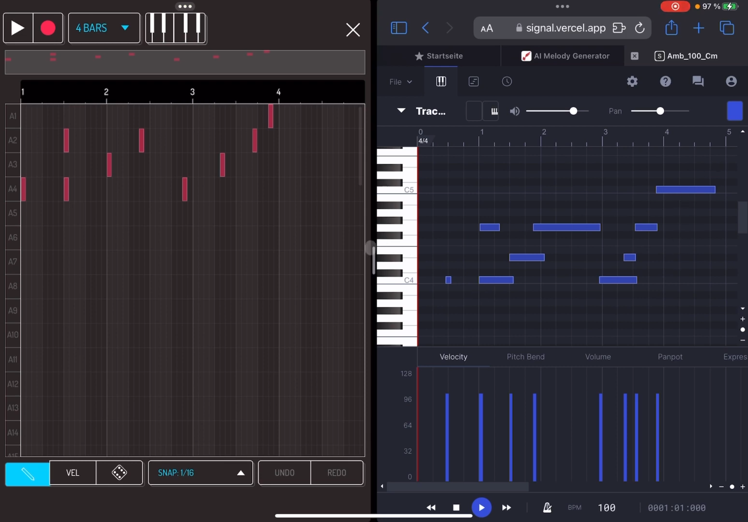Click the UNDO button
Screen dimensions: 748x522
pyautogui.click(x=284, y=473)
